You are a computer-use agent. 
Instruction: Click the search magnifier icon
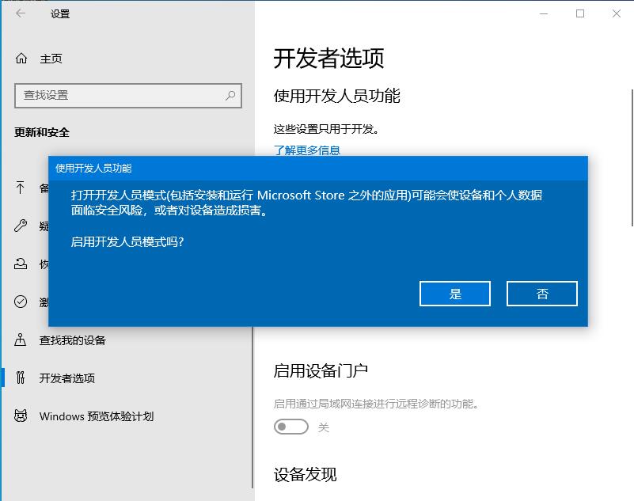click(227, 95)
